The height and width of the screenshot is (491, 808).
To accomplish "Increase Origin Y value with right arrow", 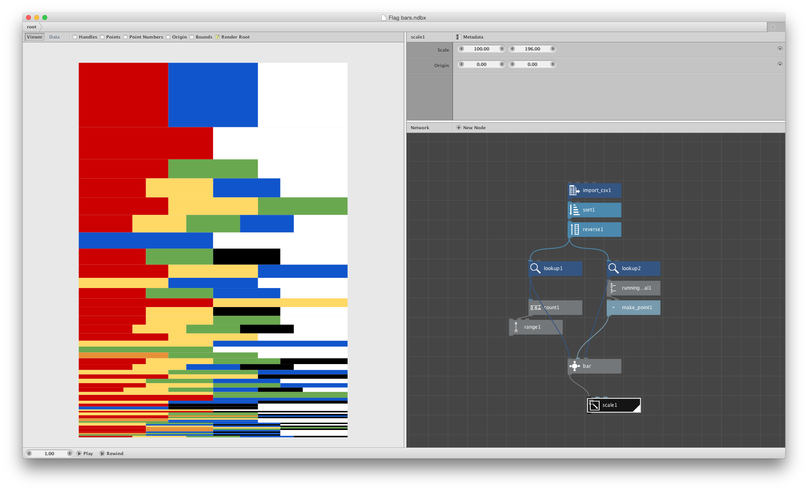I will tap(553, 64).
